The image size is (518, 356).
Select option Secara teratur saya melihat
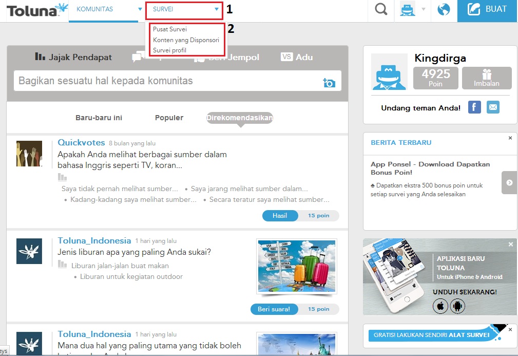[269, 200]
